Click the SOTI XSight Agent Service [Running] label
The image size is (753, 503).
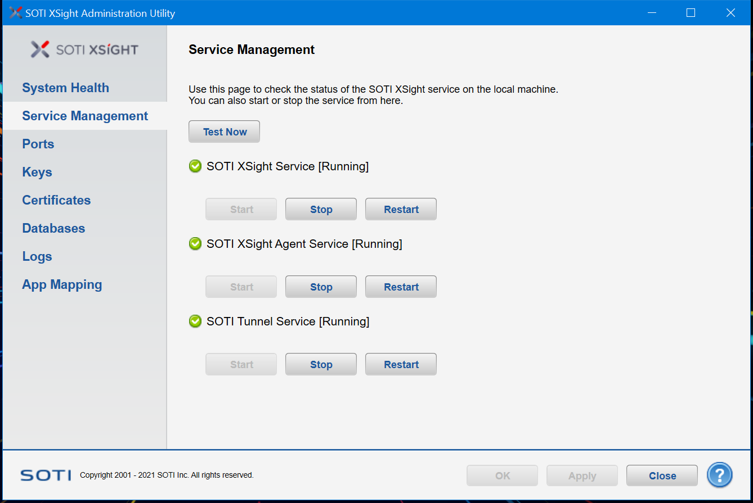pos(304,244)
